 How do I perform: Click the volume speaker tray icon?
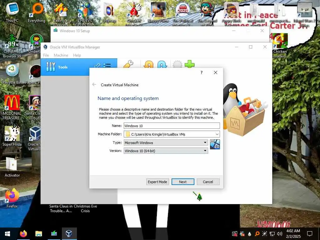point(280,234)
